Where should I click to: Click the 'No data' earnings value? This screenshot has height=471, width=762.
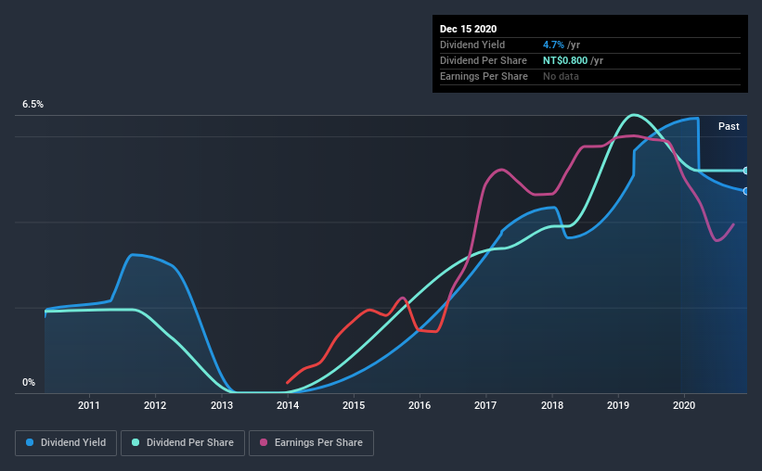tap(561, 77)
